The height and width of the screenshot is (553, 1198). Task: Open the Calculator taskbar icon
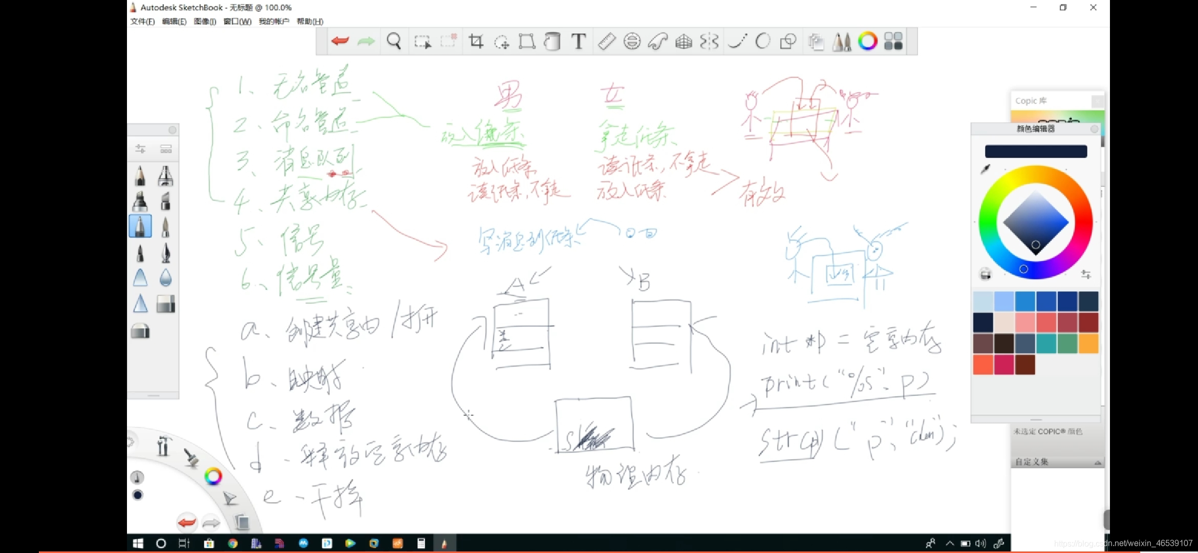[421, 543]
